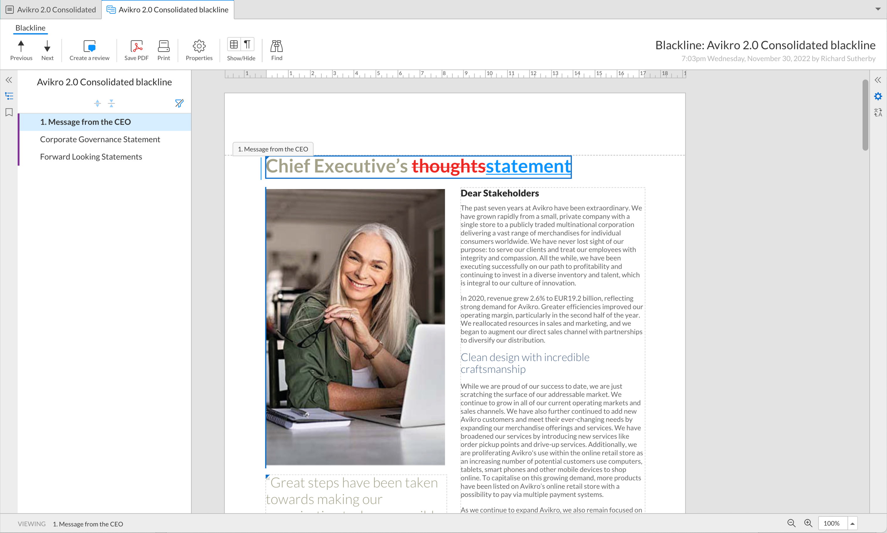Click the vertical scrollbar thumb
The height and width of the screenshot is (533, 887).
click(865, 115)
